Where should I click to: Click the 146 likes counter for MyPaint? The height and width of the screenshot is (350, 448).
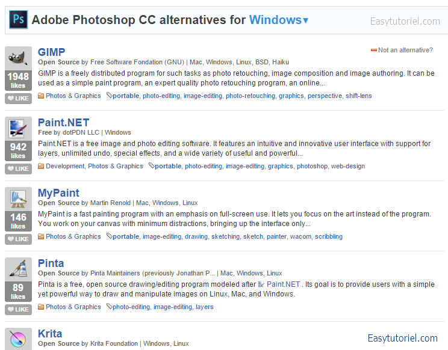18,221
